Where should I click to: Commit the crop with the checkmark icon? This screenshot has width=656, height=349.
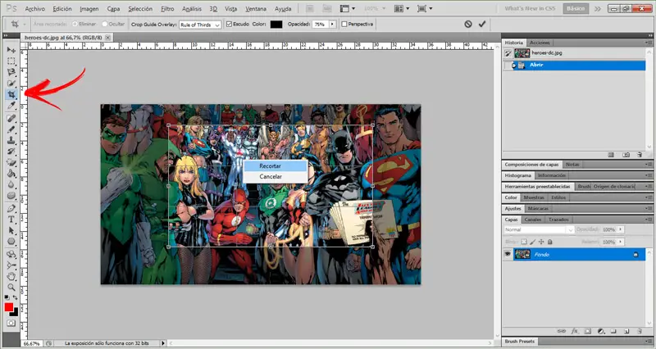pyautogui.click(x=481, y=25)
